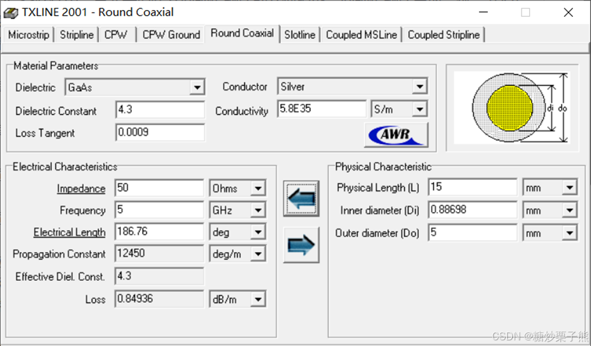Click the 'Propagation Constant' label text
Viewport: 591px width, 346px height.
59,254
